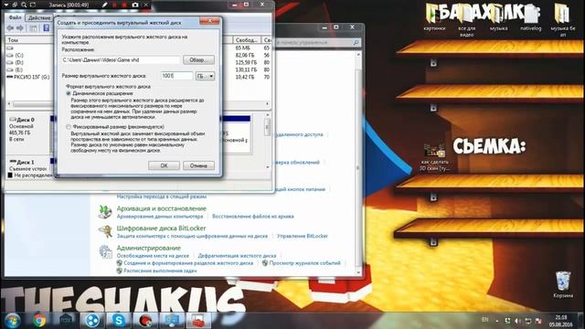This screenshot has height=329, width=585.
Task: Select the dynamically expanding disk format radio
Action: click(x=69, y=93)
